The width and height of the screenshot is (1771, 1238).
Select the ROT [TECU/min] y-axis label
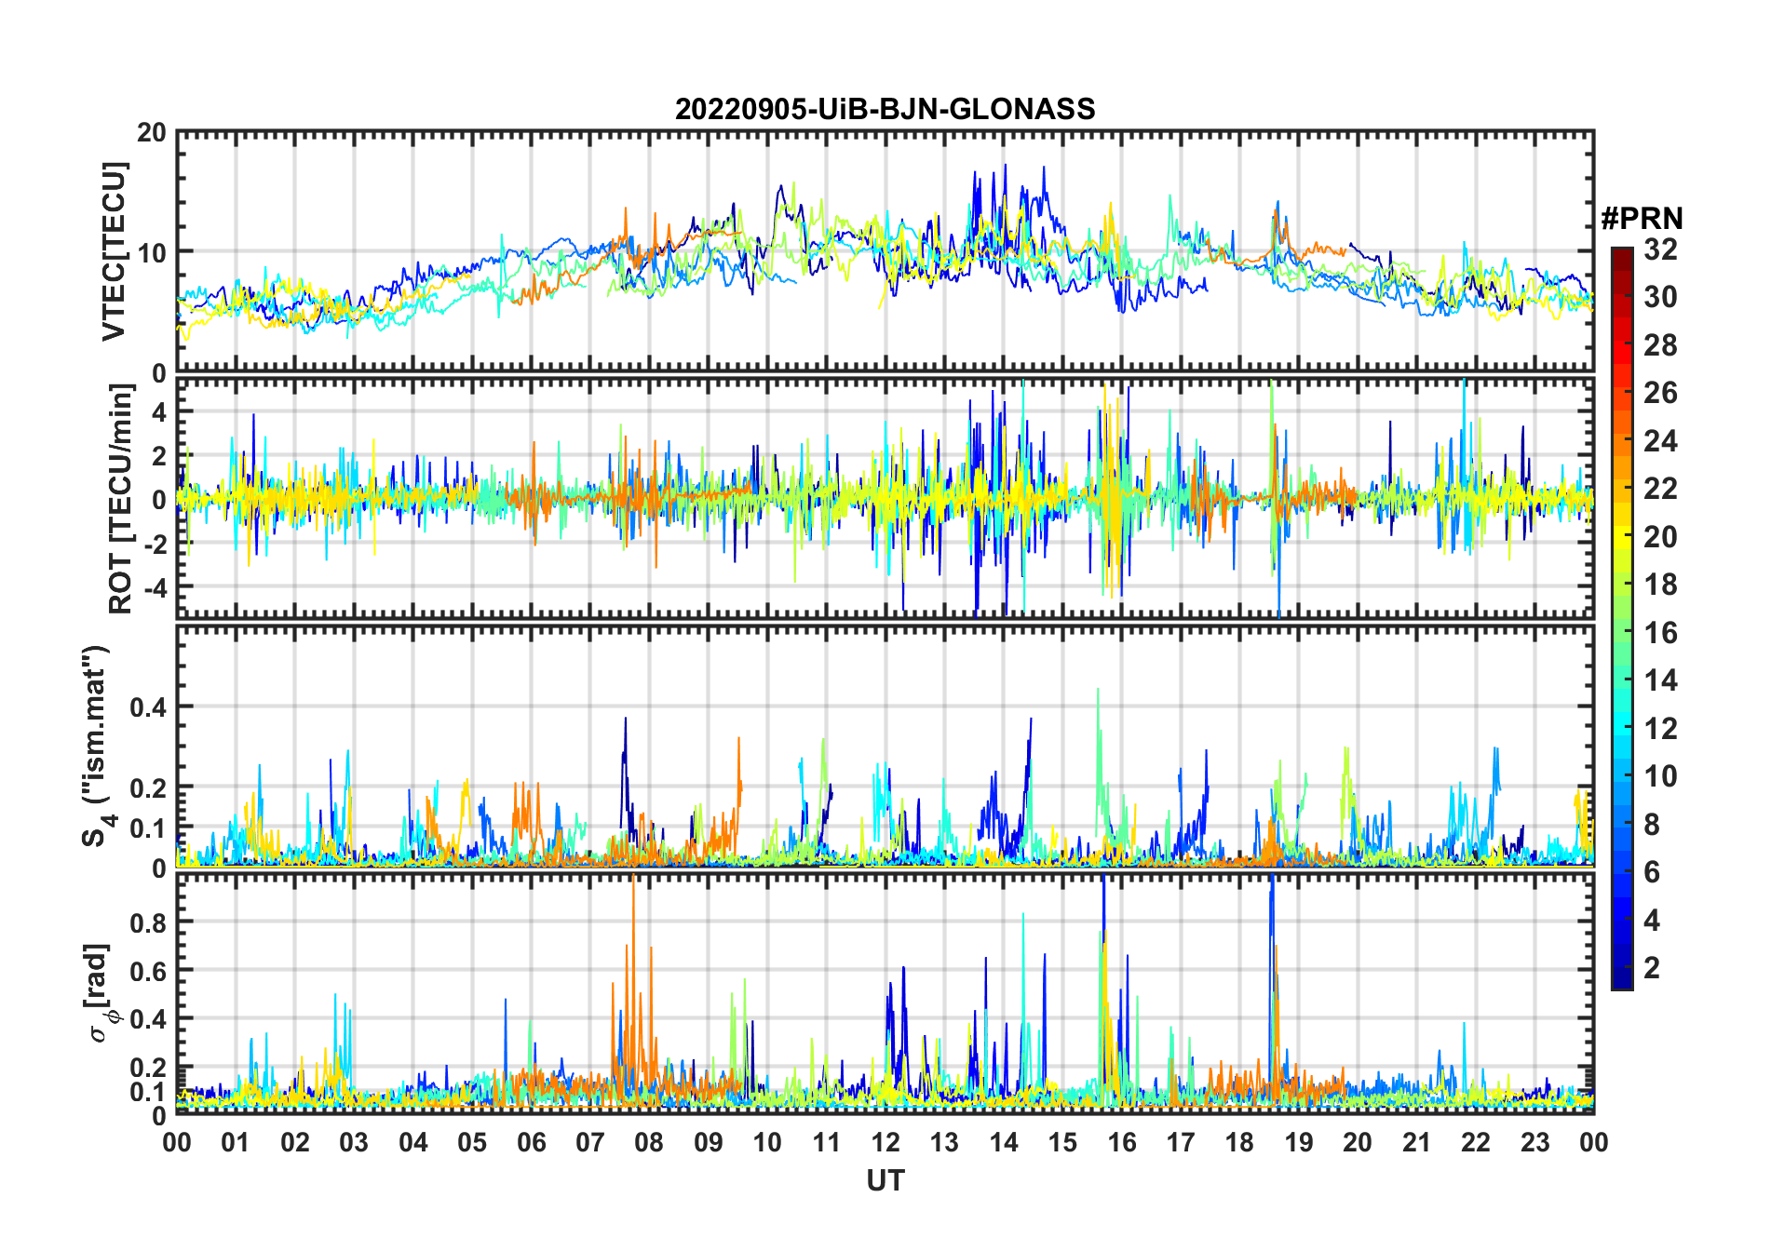coord(121,499)
